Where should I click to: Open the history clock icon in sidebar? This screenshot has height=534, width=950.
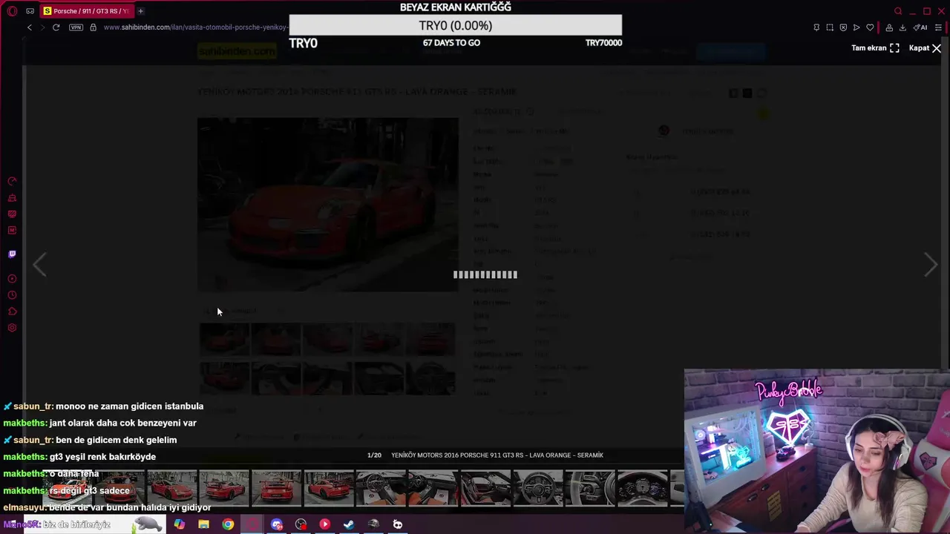[12, 295]
